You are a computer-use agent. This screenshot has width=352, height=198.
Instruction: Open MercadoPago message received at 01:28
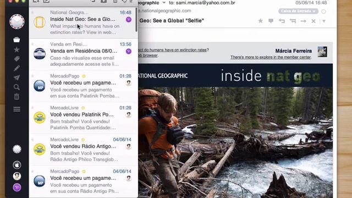84,86
